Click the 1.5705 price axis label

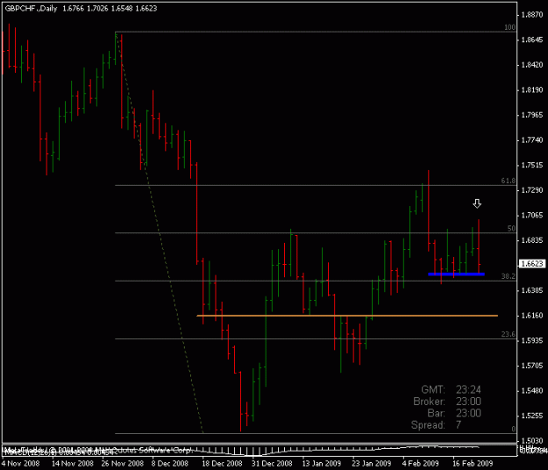pyautogui.click(x=532, y=366)
